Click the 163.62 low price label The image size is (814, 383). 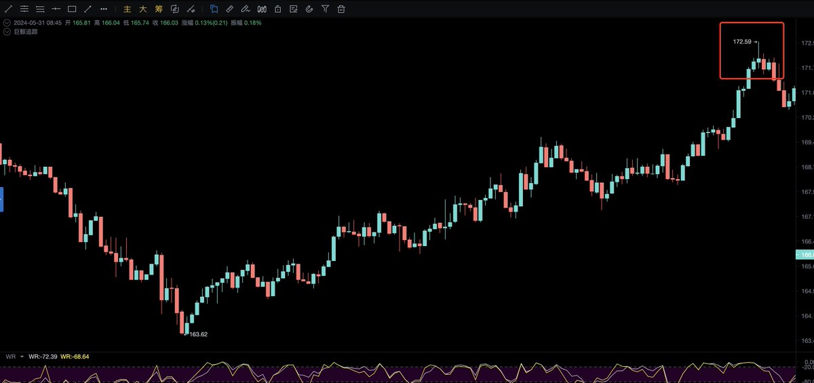[199, 334]
